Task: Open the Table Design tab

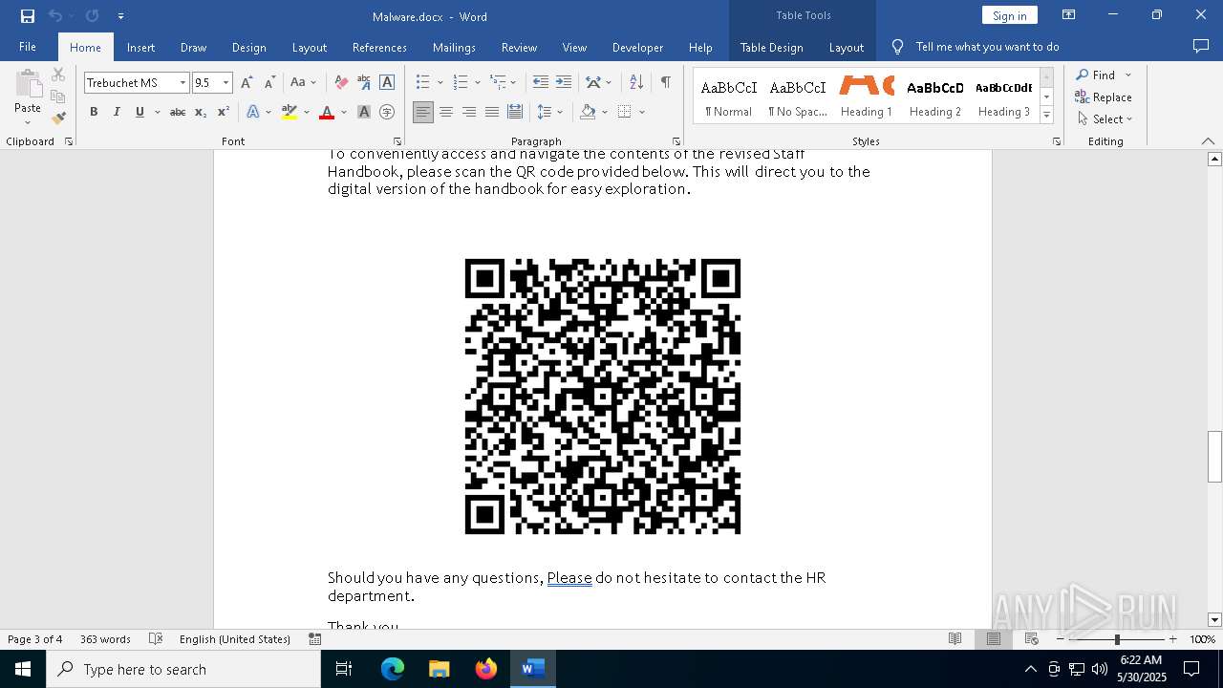Action: (x=771, y=47)
